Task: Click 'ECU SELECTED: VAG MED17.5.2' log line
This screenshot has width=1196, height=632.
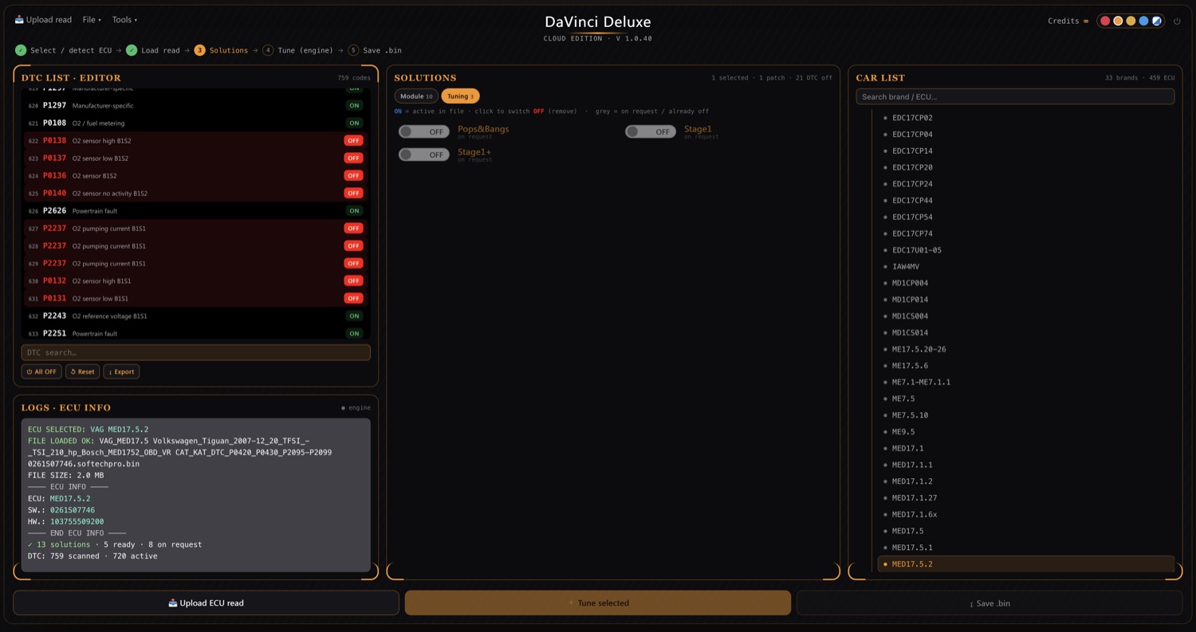Action: point(88,429)
